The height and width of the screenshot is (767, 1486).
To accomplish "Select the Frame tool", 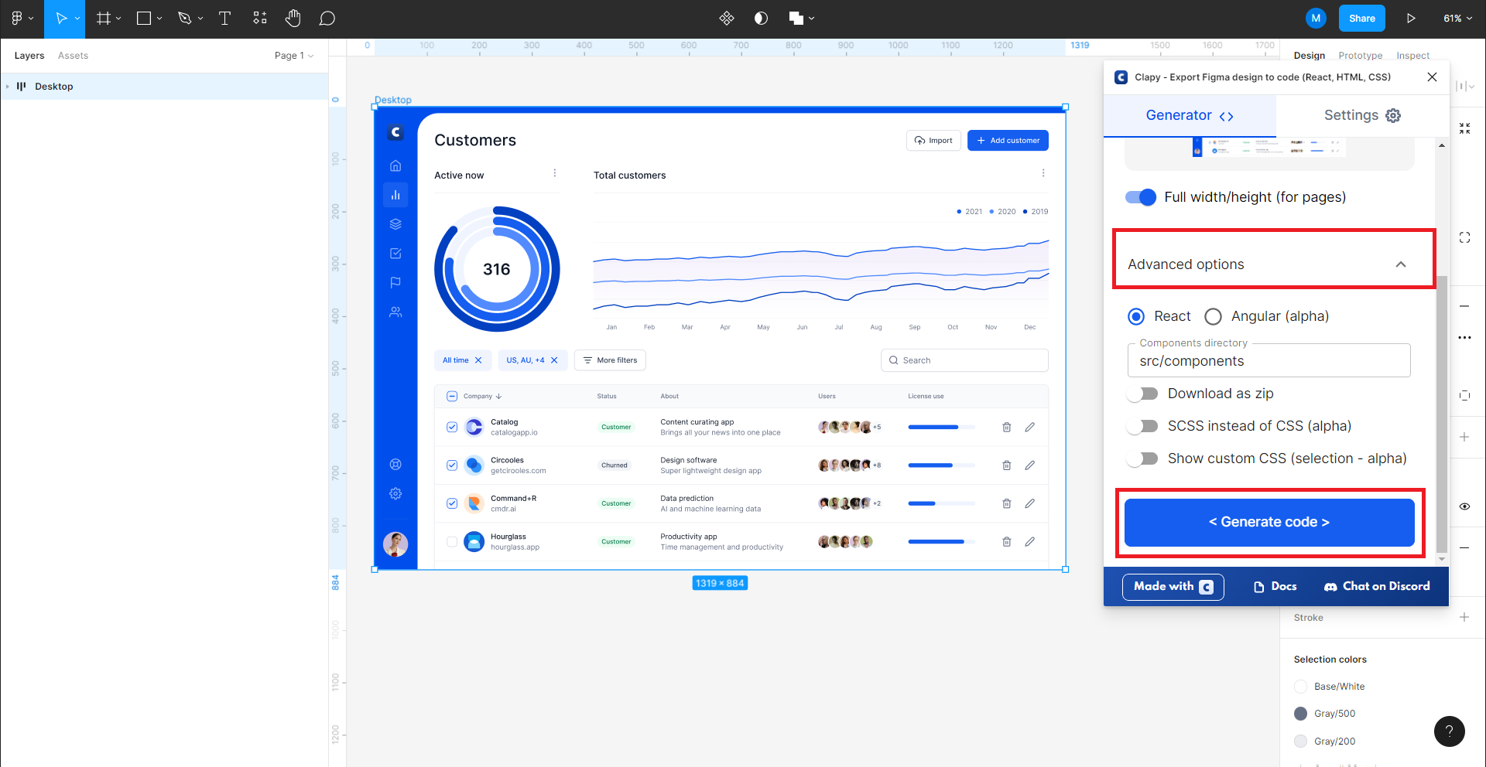I will click(x=103, y=18).
